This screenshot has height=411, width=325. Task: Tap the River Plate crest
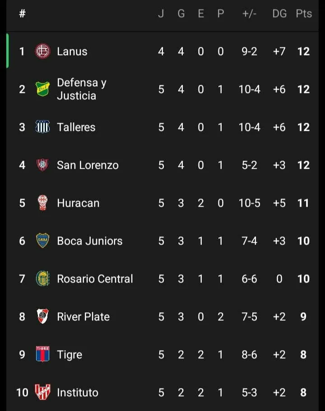pos(42,317)
